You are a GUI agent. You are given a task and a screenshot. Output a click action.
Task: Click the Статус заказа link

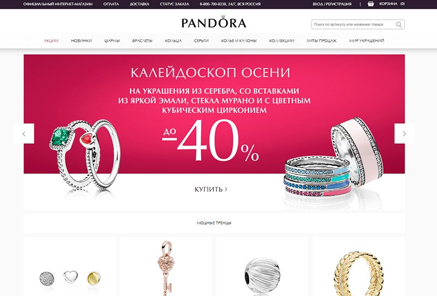(174, 4)
